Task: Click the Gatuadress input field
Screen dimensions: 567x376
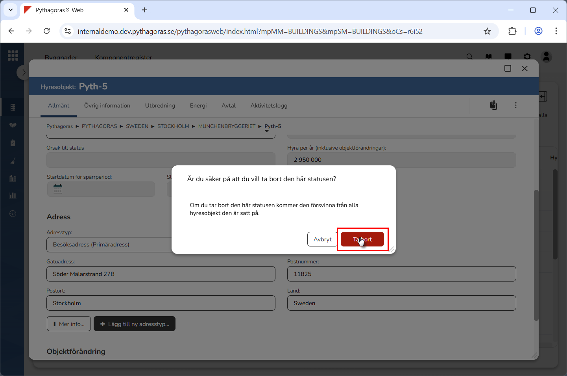Action: [x=161, y=274]
